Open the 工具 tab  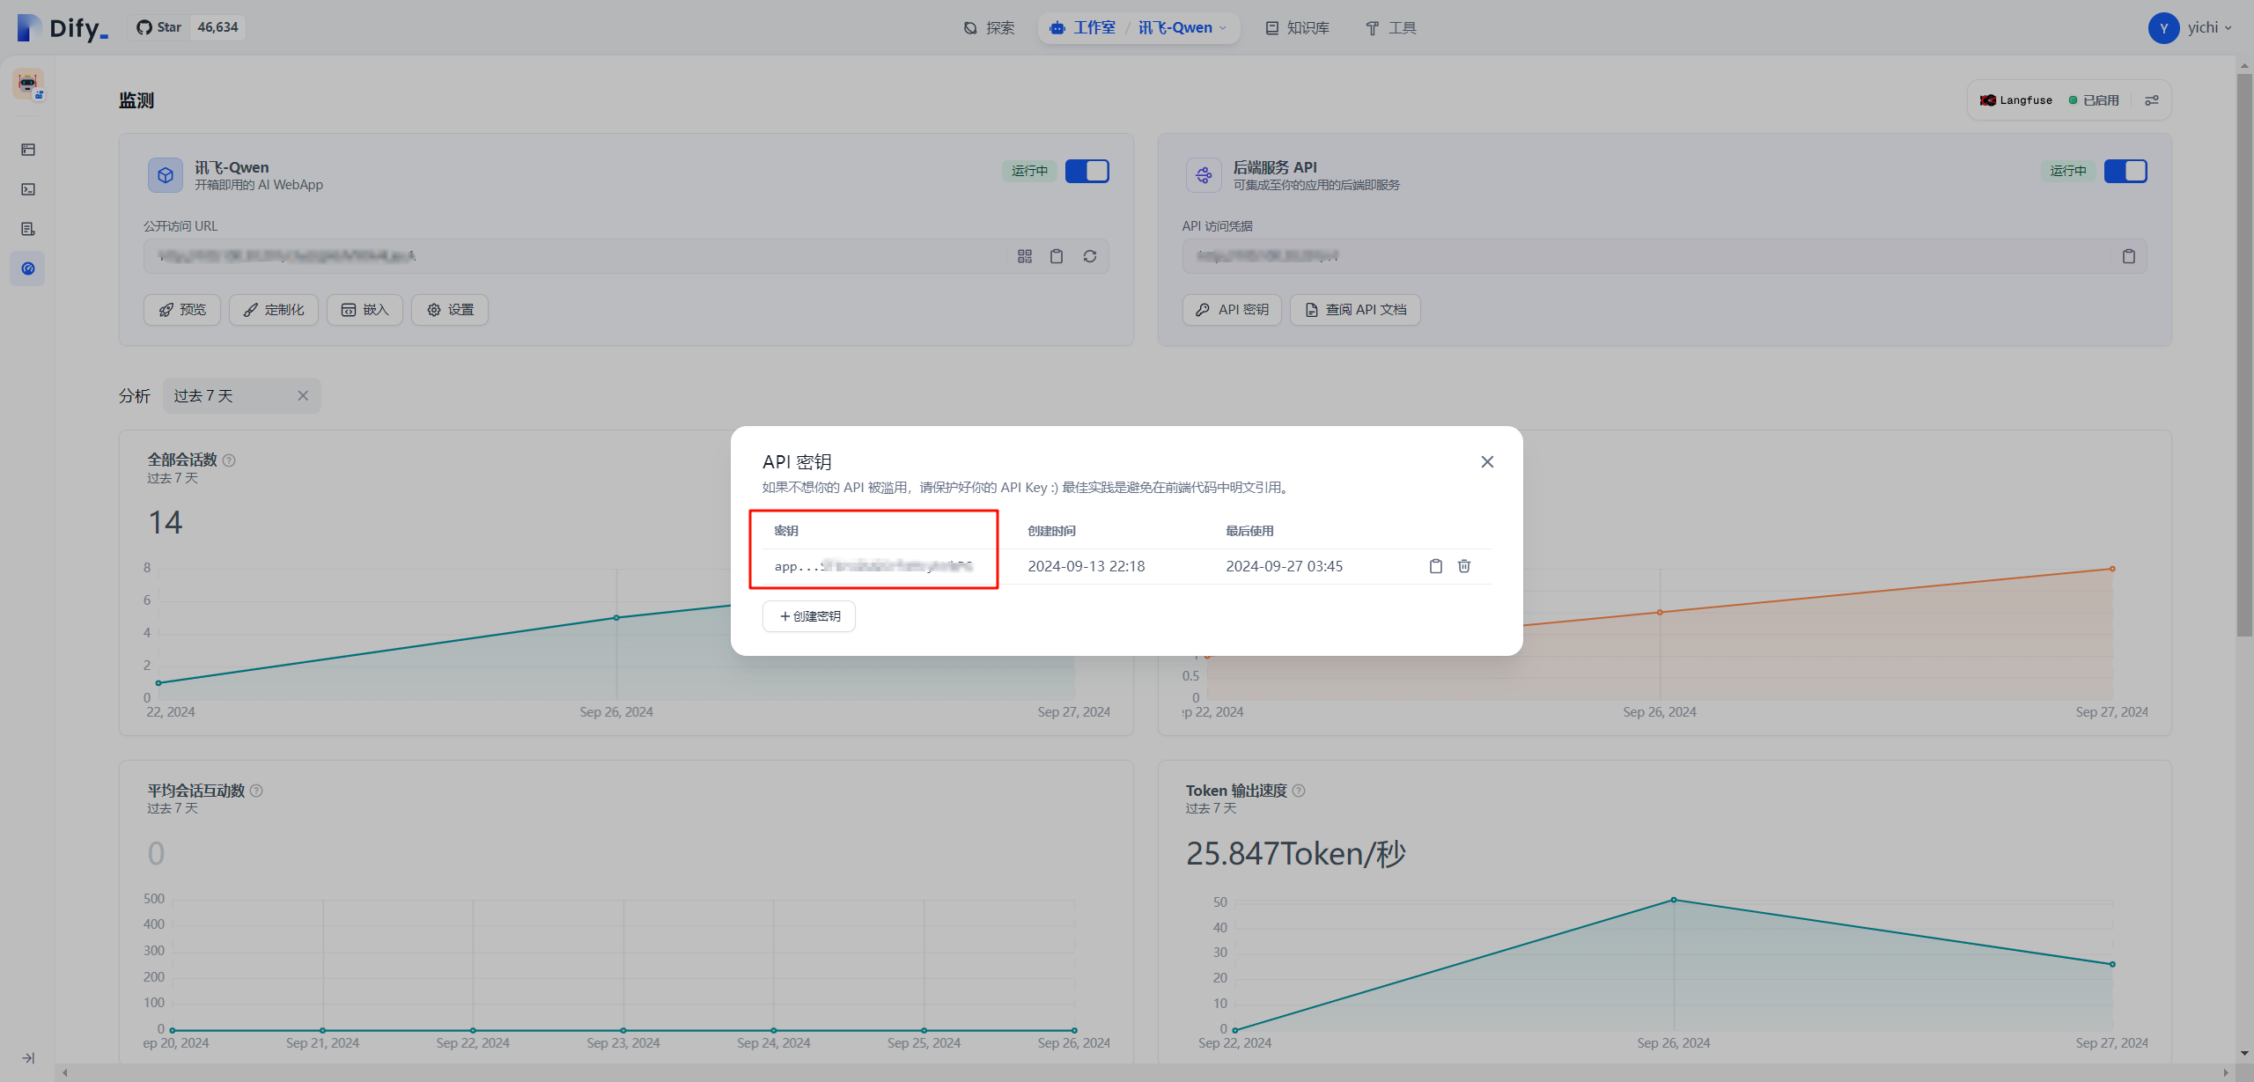[x=1391, y=28]
